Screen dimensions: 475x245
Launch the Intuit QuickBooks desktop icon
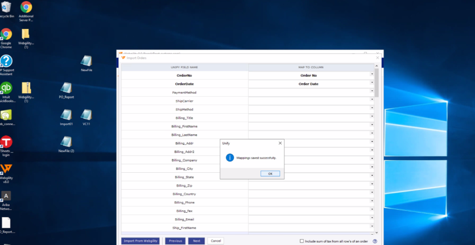click(6, 88)
